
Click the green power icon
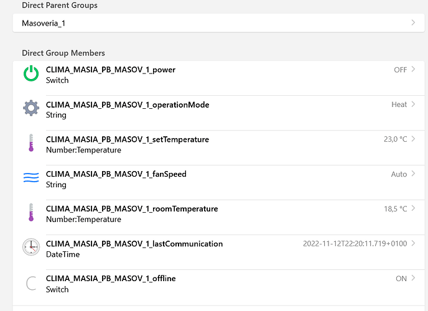(31, 73)
